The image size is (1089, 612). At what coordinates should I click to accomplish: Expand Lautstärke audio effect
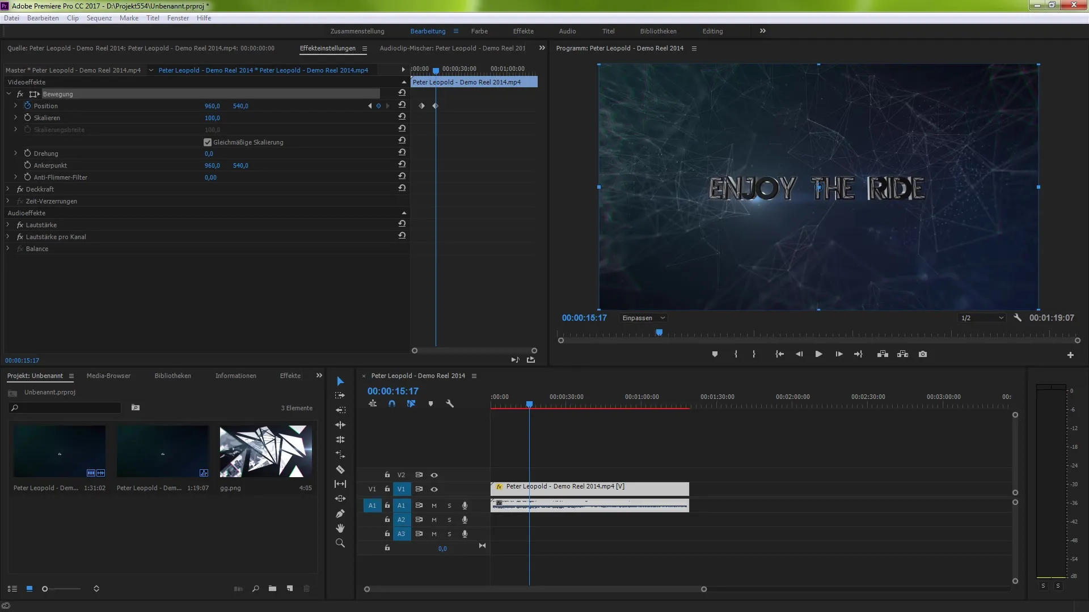tap(8, 224)
